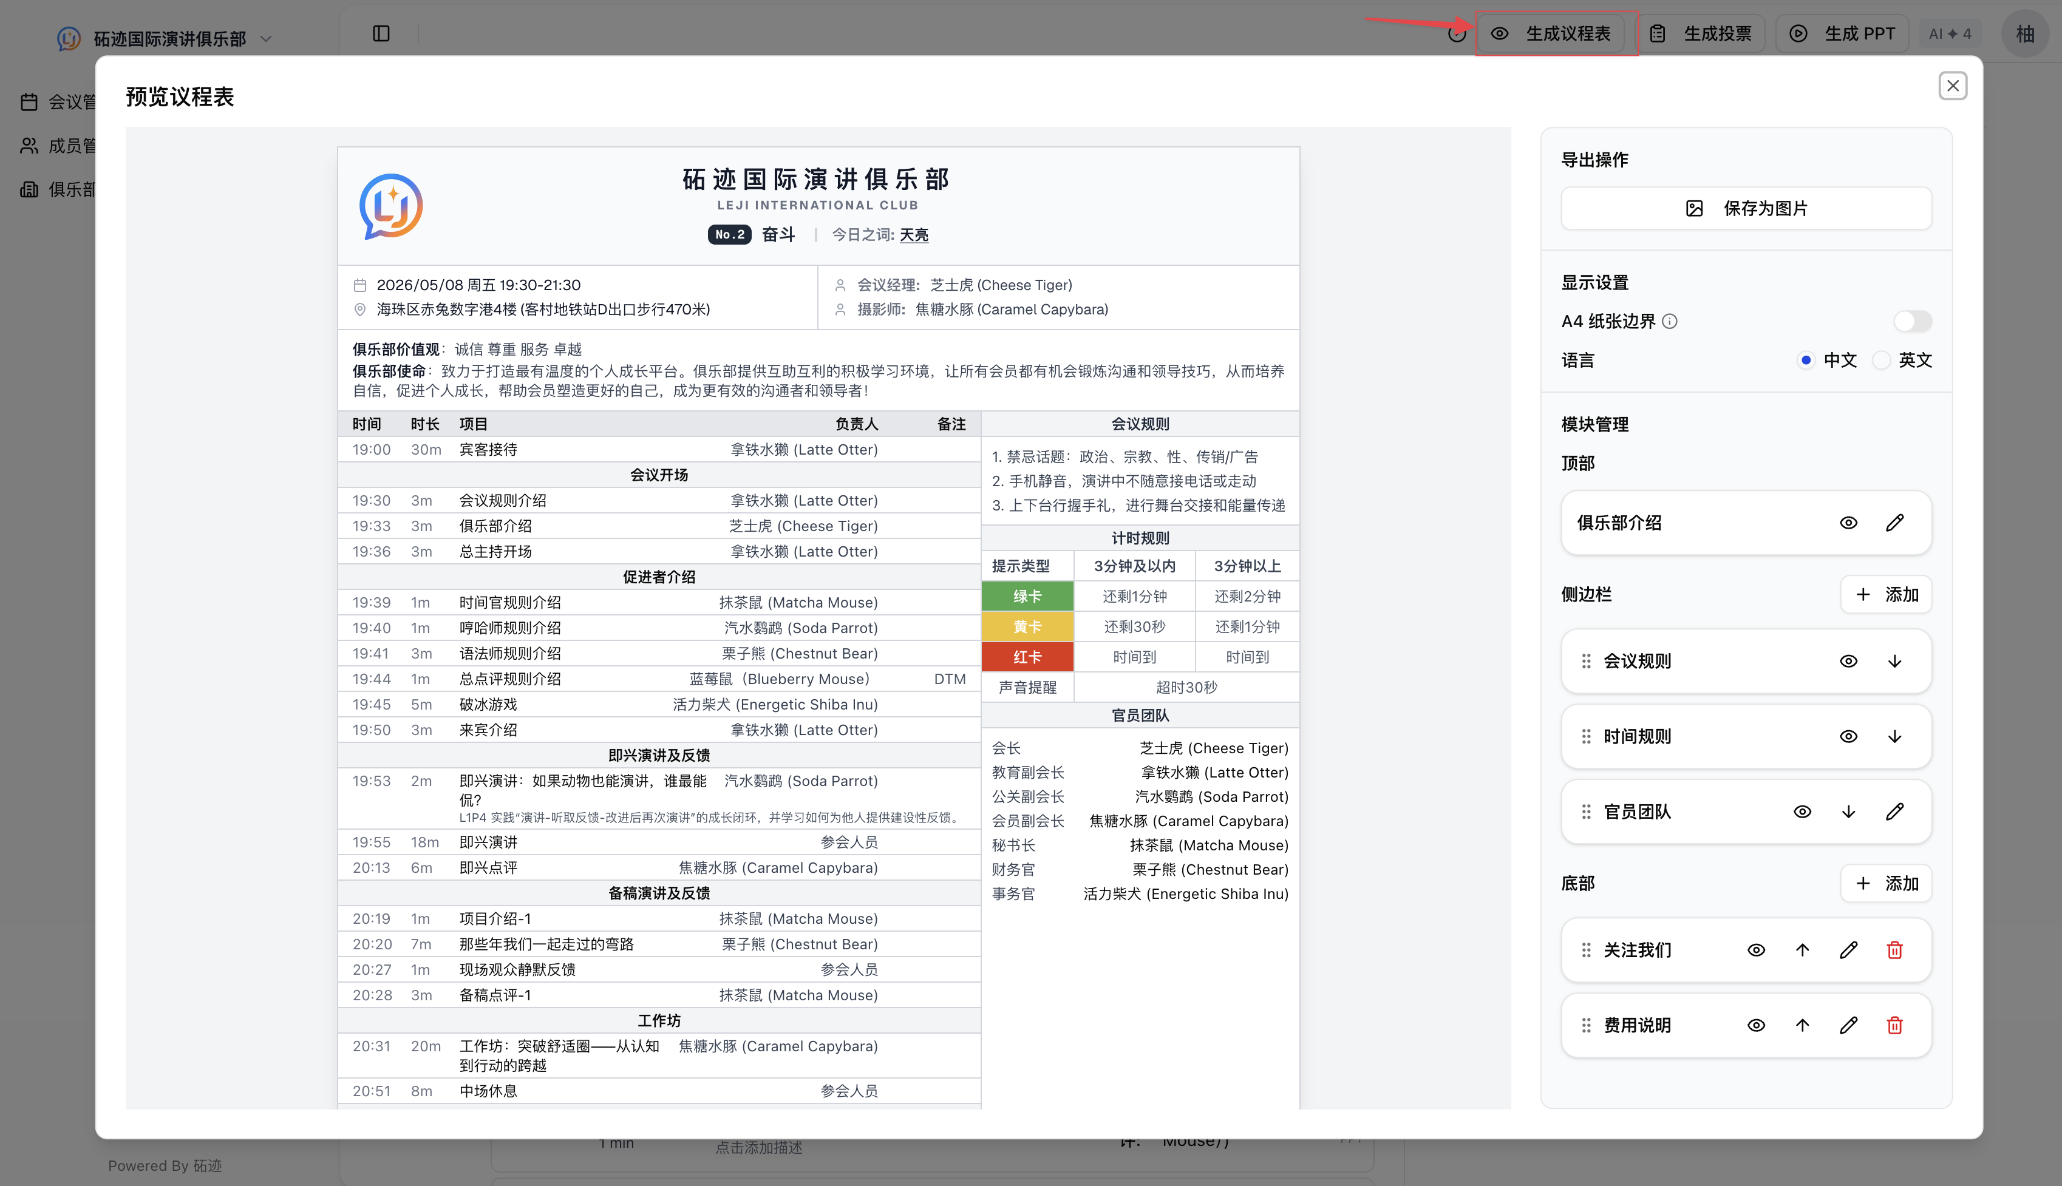This screenshot has width=2062, height=1186.
Task: Edit the 费用说明 module
Action: pos(1848,1026)
